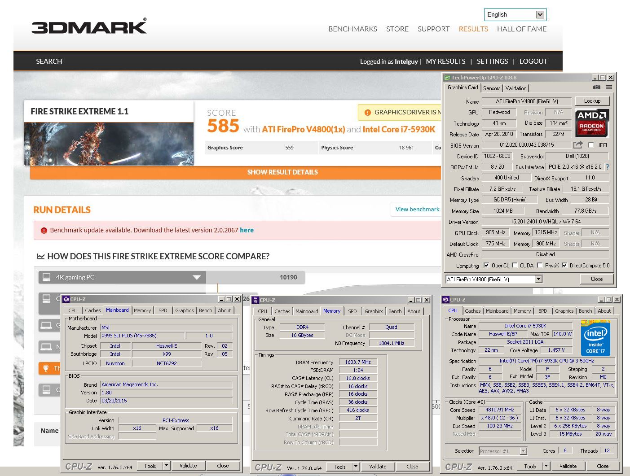Click the AMD Radeon Graphics logo
The height and width of the screenshot is (476, 630).
coord(592,122)
